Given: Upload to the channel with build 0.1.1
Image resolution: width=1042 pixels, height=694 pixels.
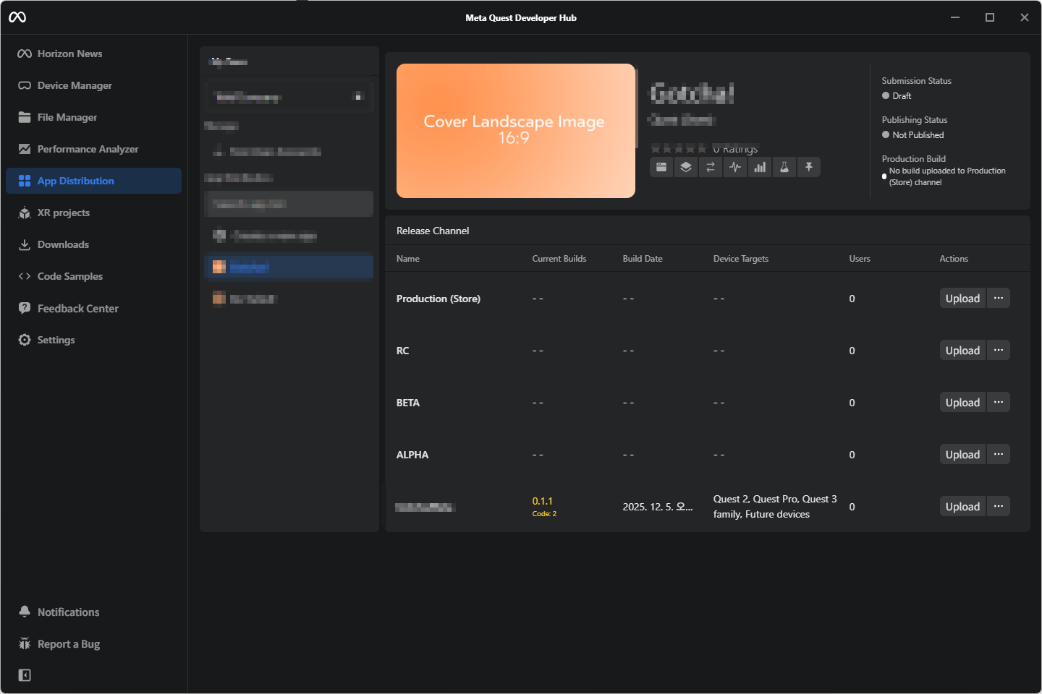Looking at the screenshot, I should 962,507.
